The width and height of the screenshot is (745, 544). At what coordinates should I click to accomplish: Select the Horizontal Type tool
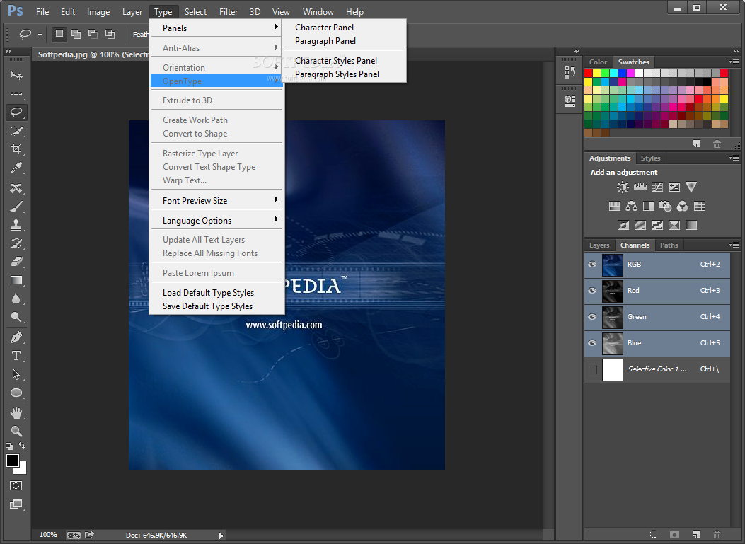click(x=16, y=356)
